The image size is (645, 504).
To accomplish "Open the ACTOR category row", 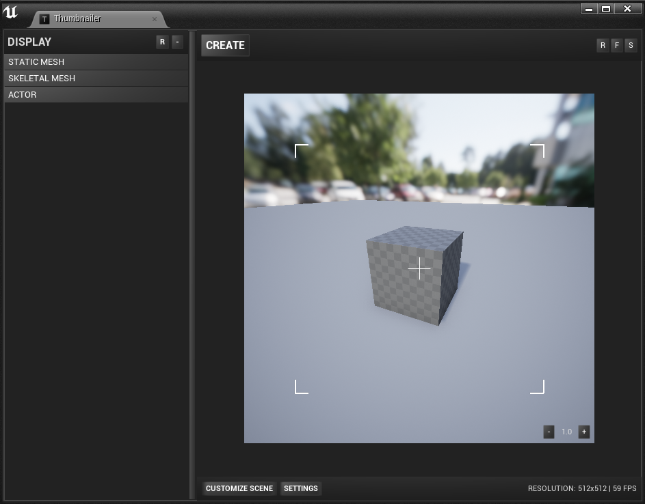I will point(96,95).
